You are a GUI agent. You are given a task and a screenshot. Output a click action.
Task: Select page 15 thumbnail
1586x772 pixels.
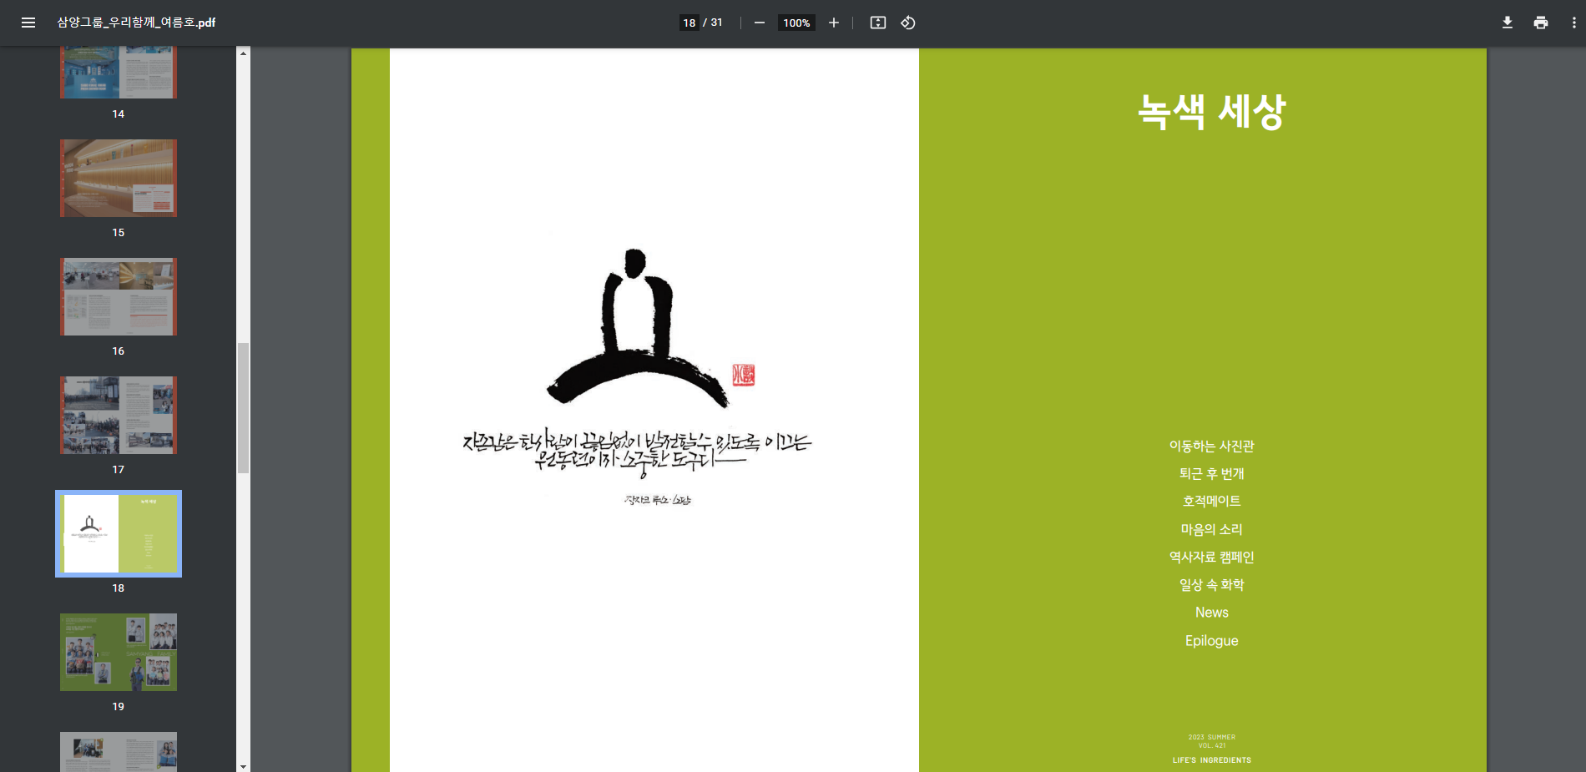pyautogui.click(x=119, y=178)
